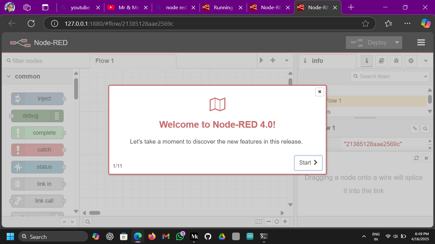Focus the filter nodes search box
The height and width of the screenshot is (244, 435).
coord(46,61)
